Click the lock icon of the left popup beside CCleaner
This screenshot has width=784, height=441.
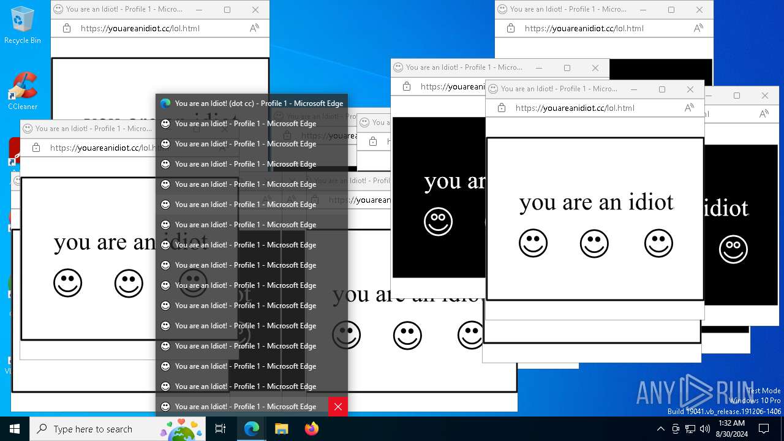[36, 148]
